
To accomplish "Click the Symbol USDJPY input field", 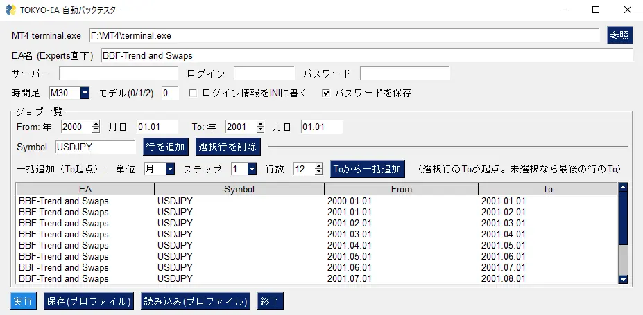I will 96,147.
